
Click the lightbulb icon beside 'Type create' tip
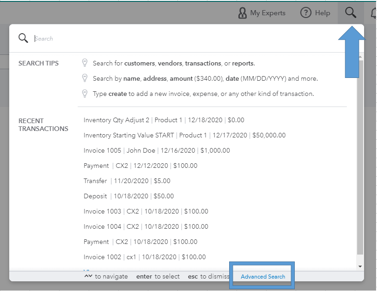coord(85,94)
